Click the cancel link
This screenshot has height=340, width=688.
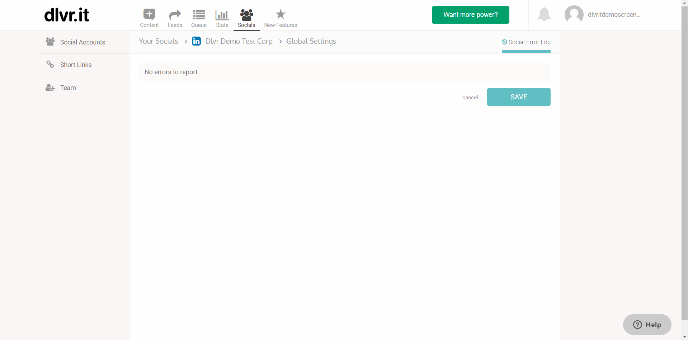[470, 98]
